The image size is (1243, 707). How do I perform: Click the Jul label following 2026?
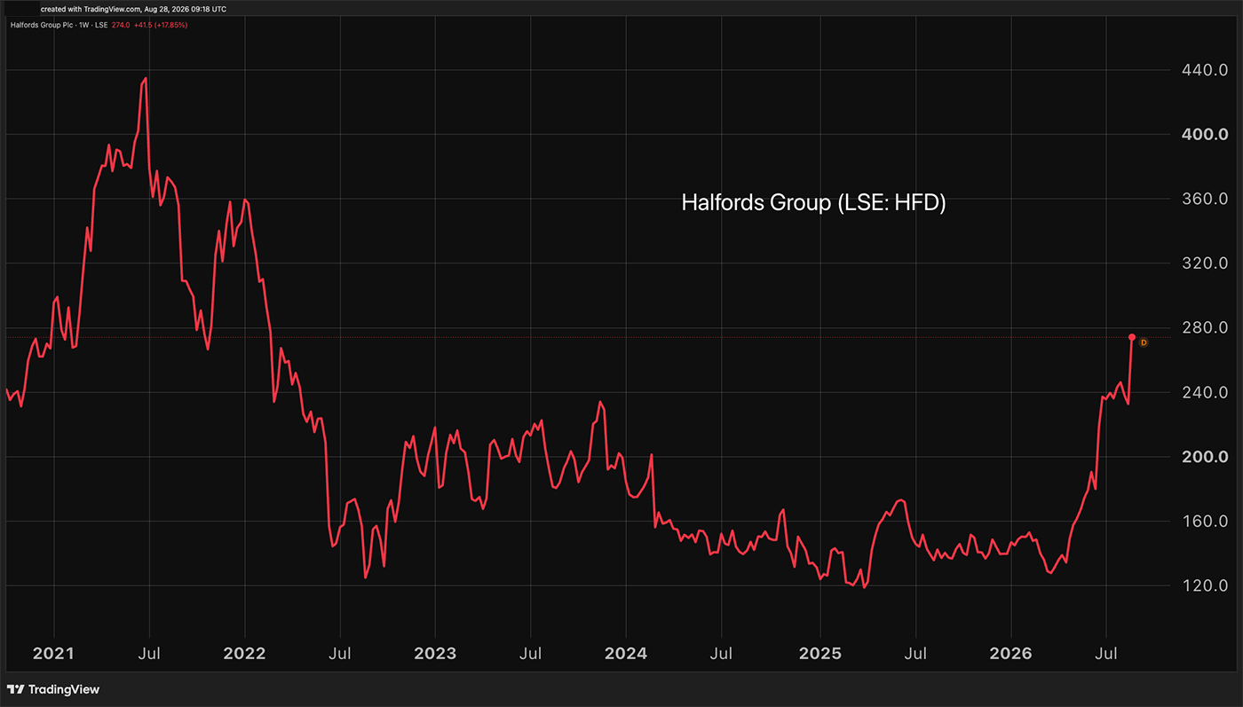pyautogui.click(x=1105, y=654)
